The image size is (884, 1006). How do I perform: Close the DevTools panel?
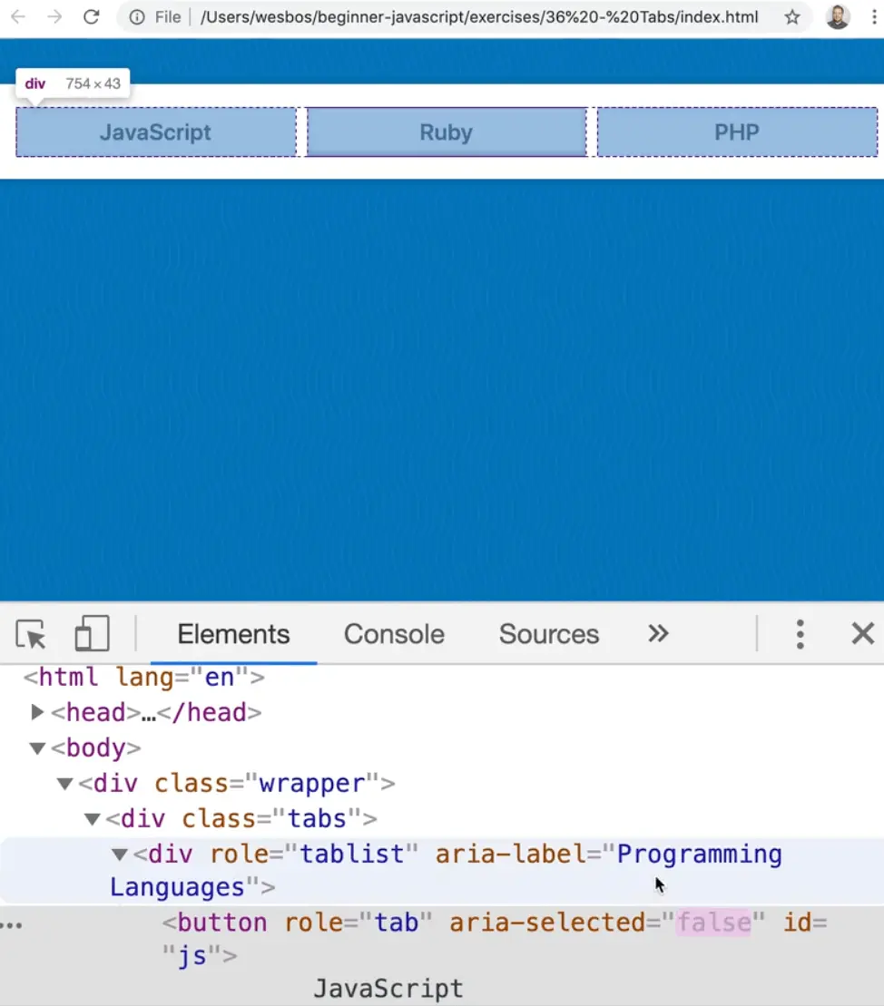[862, 634]
